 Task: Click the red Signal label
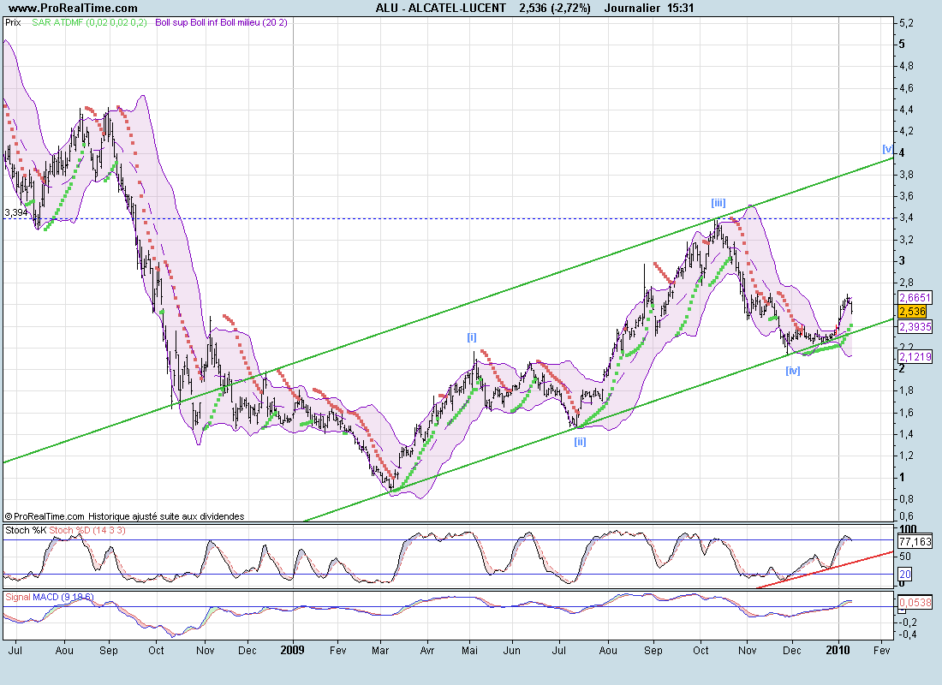18,597
